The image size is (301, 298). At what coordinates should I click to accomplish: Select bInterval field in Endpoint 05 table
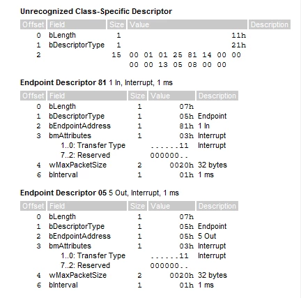tap(63, 285)
